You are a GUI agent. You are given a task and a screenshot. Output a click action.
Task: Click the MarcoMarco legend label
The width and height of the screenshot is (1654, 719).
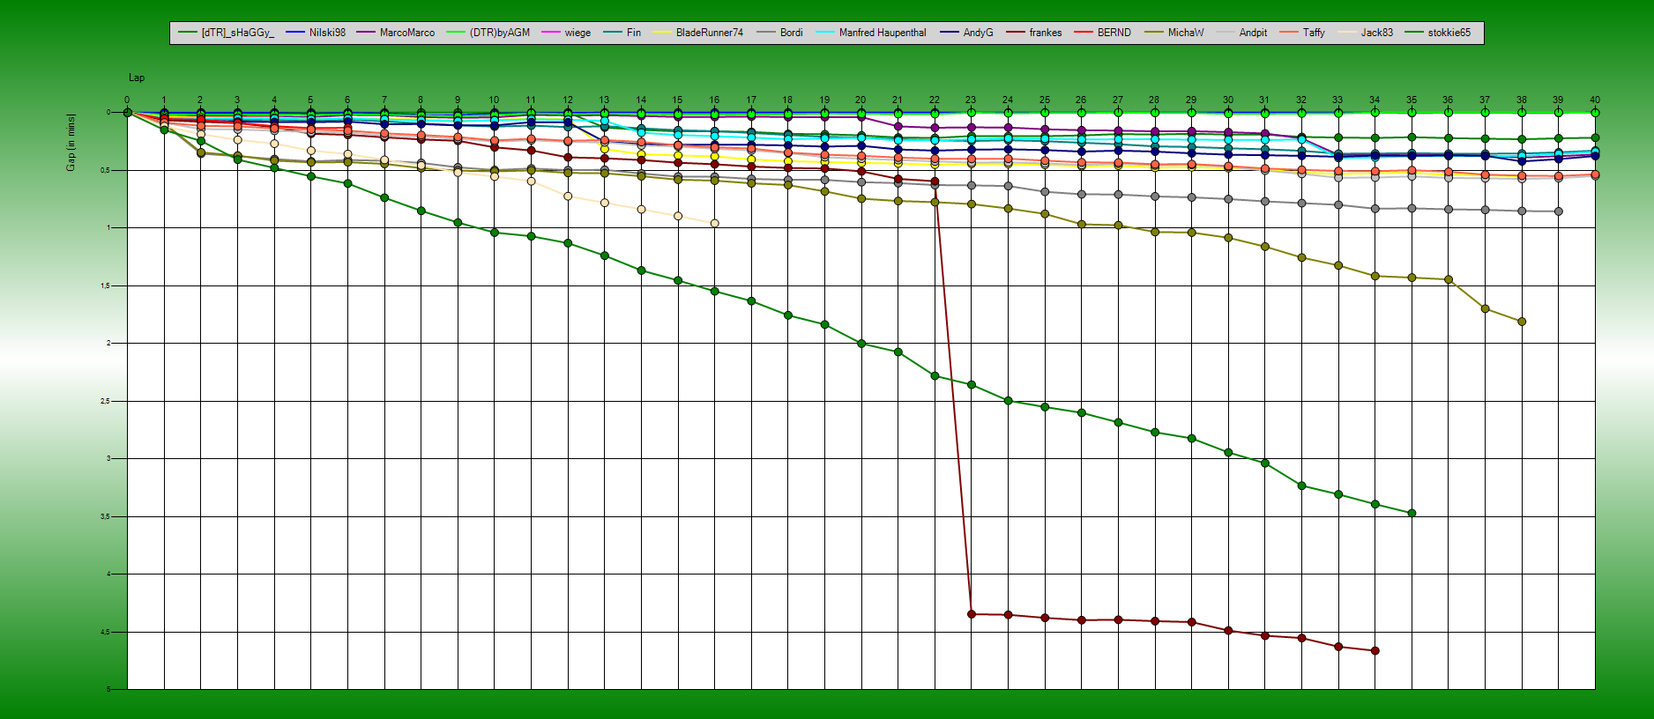[407, 33]
